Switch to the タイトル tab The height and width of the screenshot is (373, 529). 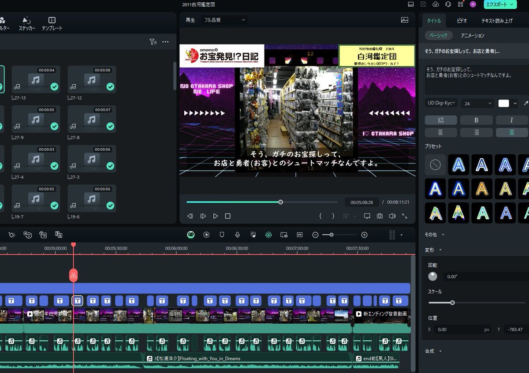click(x=434, y=20)
